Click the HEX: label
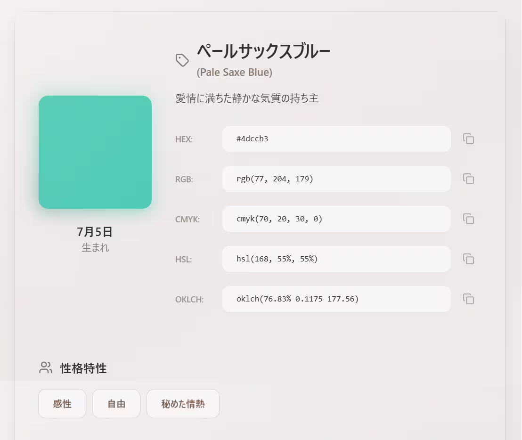Screen dimensions: 522x440 (x=184, y=139)
